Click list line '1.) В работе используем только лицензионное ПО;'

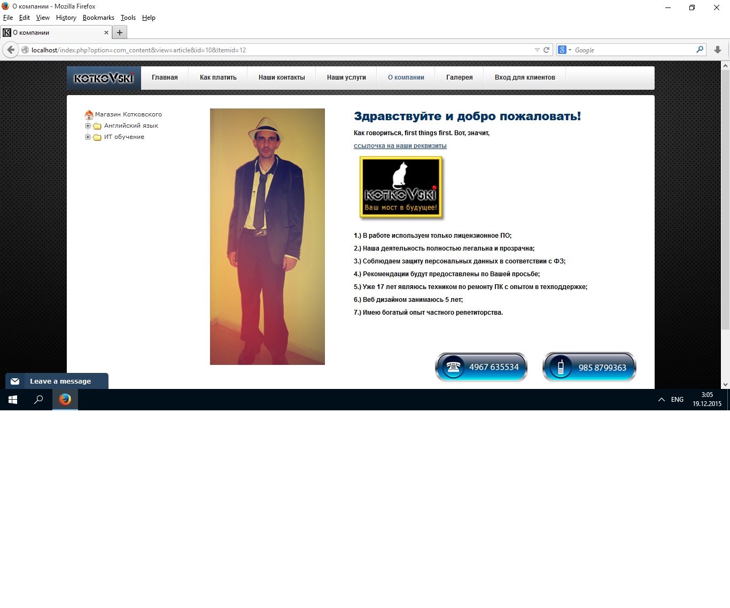click(432, 236)
